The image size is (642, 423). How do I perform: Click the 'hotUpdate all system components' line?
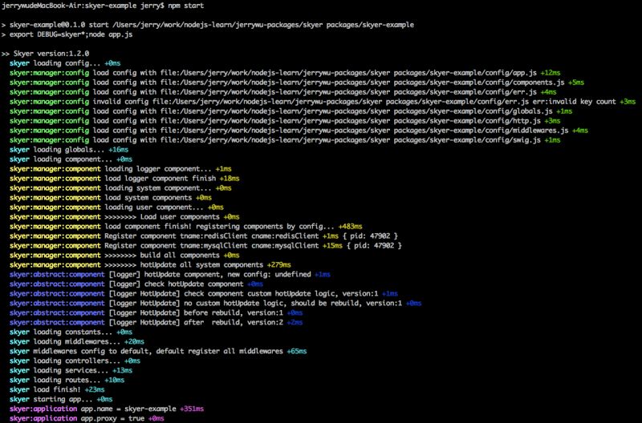click(x=150, y=265)
